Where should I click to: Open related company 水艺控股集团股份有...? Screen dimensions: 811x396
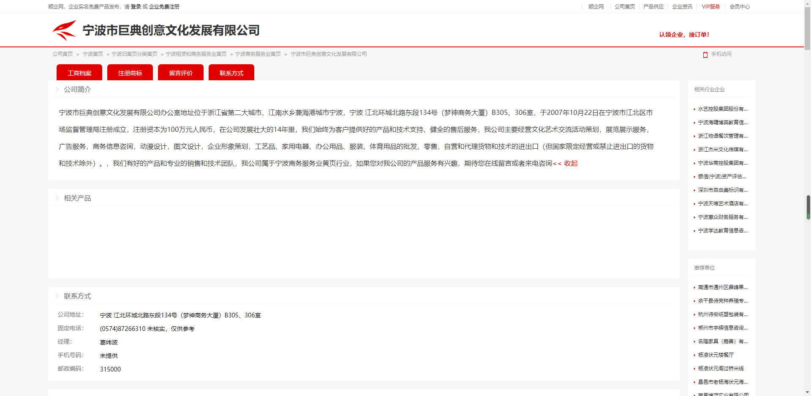[x=723, y=109]
